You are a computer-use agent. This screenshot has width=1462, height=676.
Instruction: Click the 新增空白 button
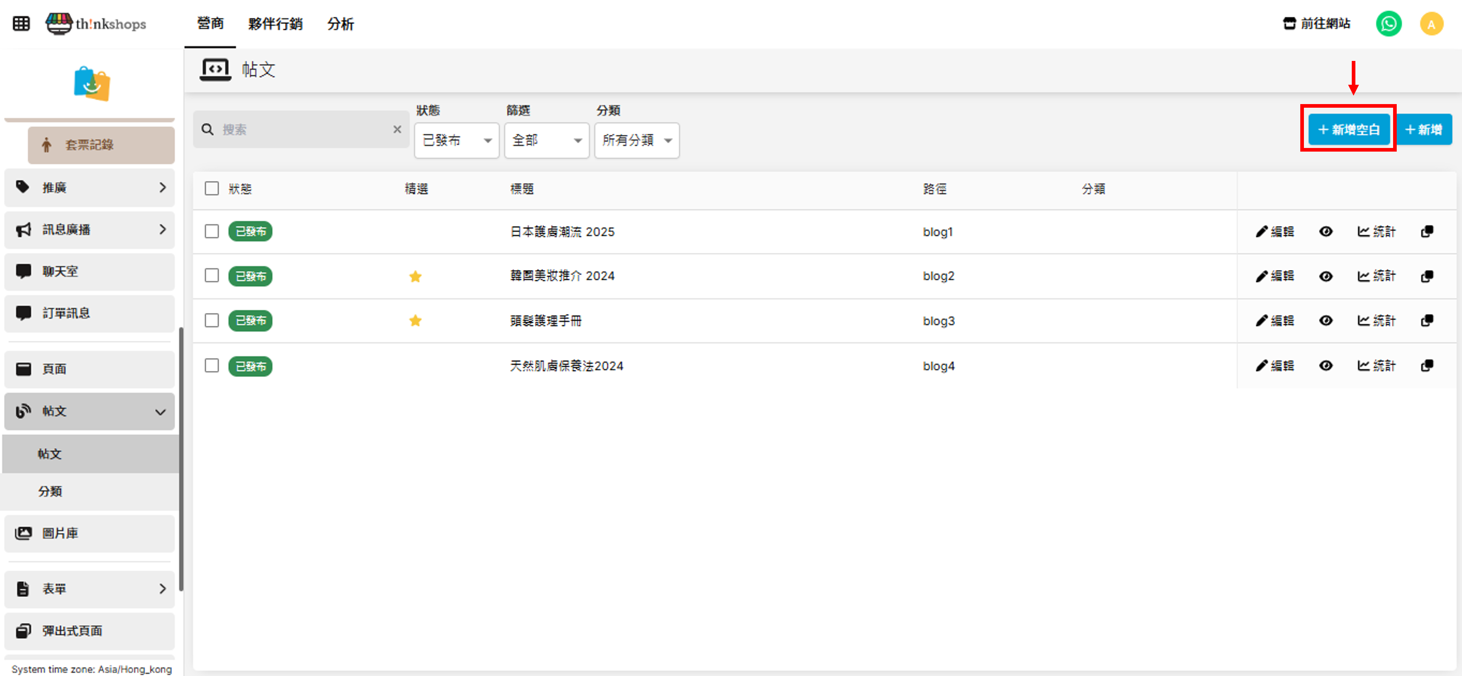[x=1349, y=129]
